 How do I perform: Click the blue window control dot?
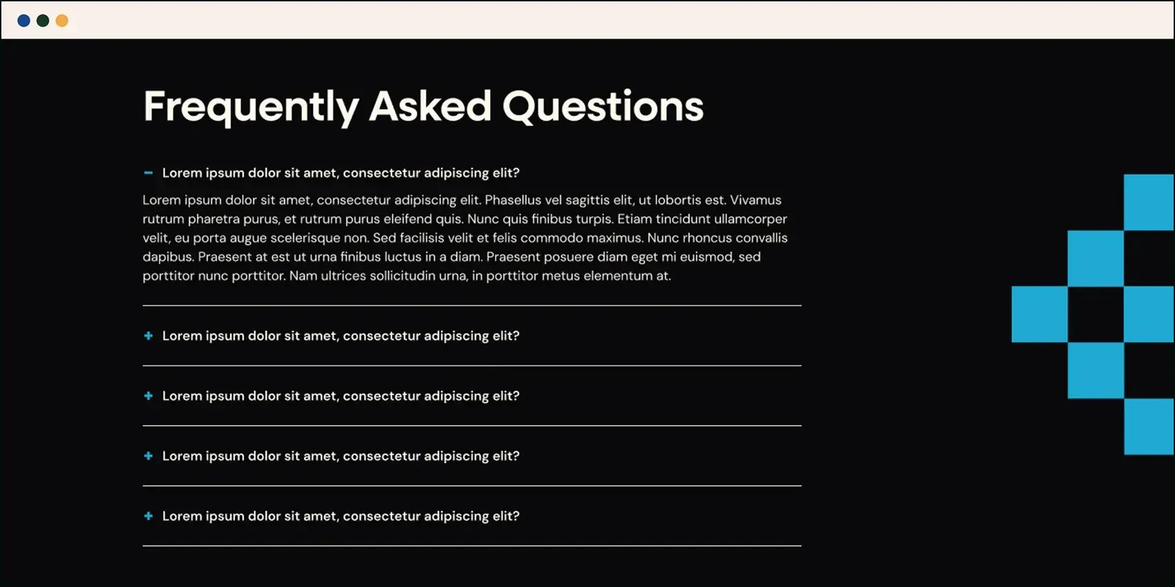click(23, 20)
